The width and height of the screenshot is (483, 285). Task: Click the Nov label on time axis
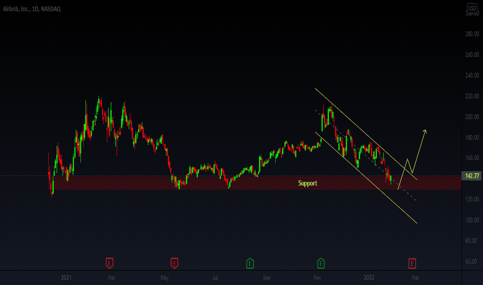317,278
